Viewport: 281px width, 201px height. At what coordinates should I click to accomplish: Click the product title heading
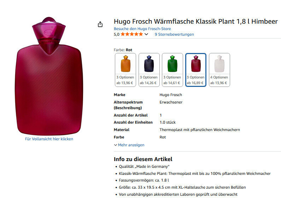[x=196, y=22]
